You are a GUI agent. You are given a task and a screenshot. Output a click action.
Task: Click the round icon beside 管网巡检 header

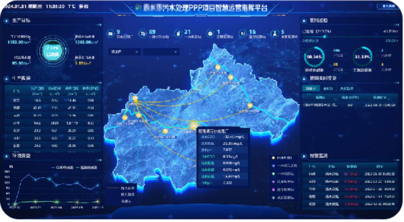click(x=304, y=21)
